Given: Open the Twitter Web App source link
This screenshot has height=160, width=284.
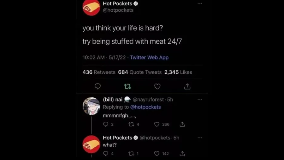Looking at the screenshot, I should (149, 58).
